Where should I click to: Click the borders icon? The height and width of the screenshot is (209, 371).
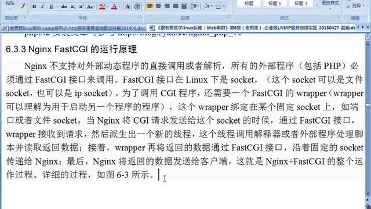click(218, 6)
